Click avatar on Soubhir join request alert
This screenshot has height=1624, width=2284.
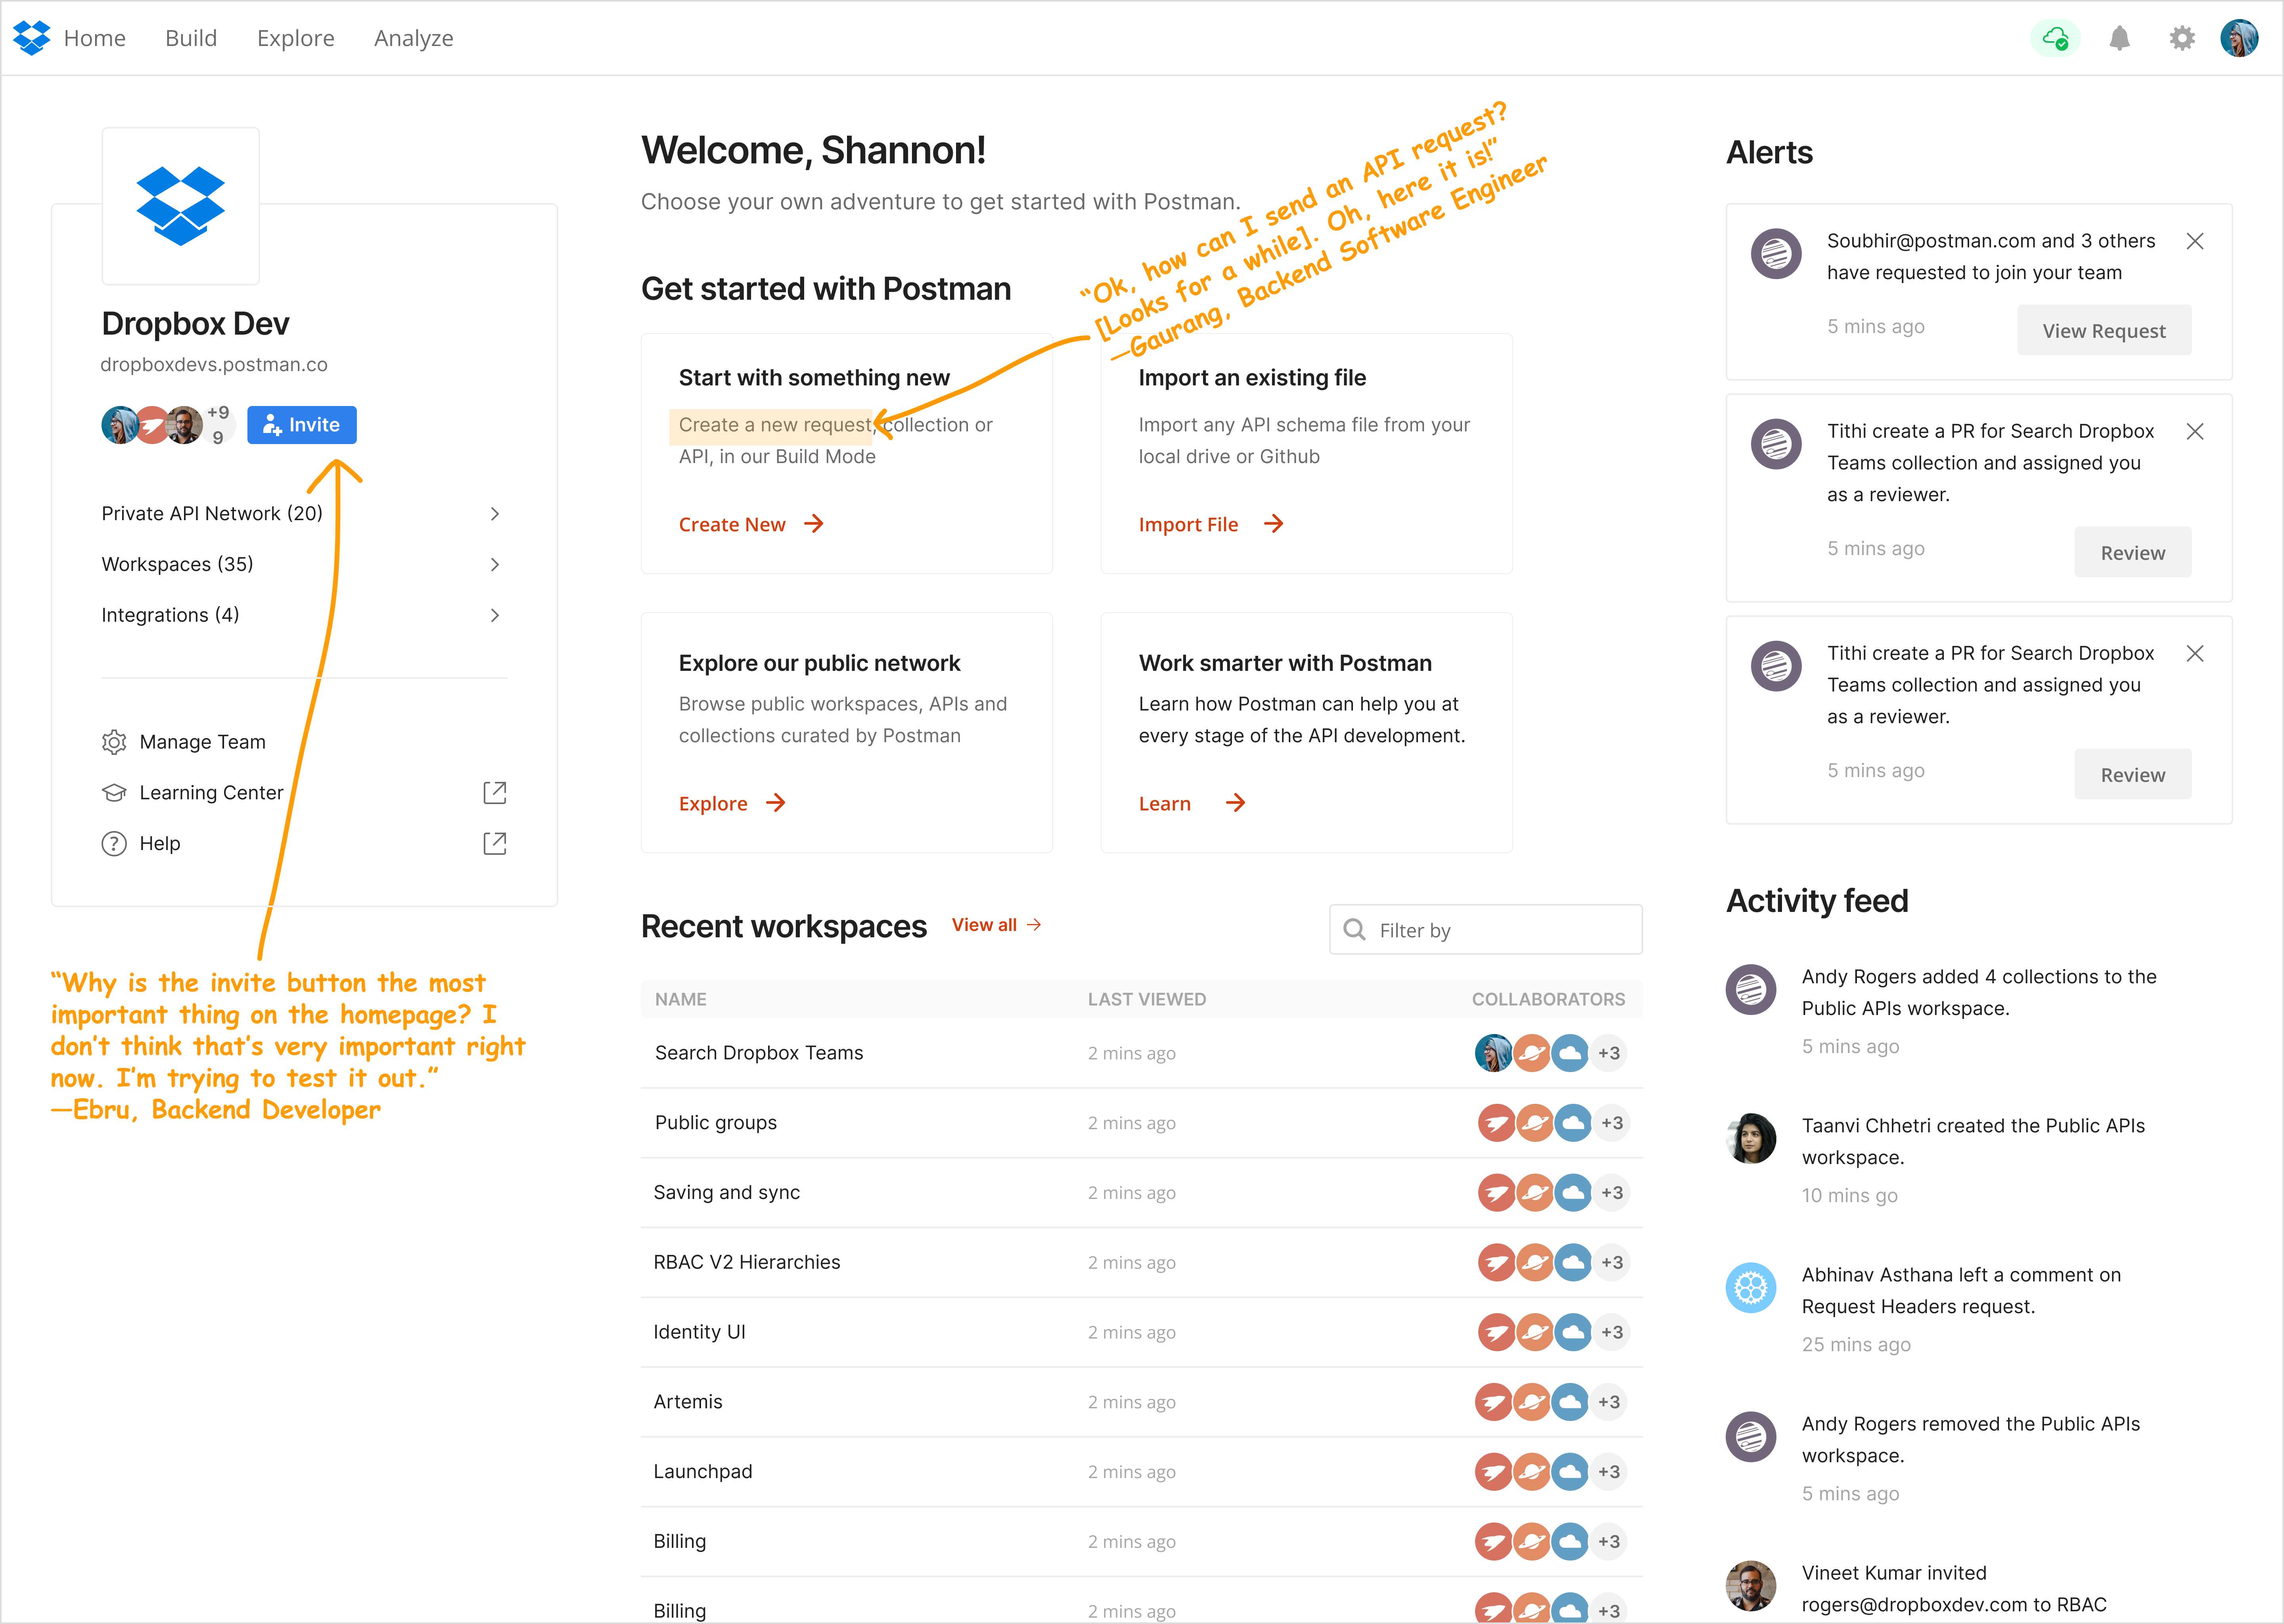click(x=1776, y=254)
